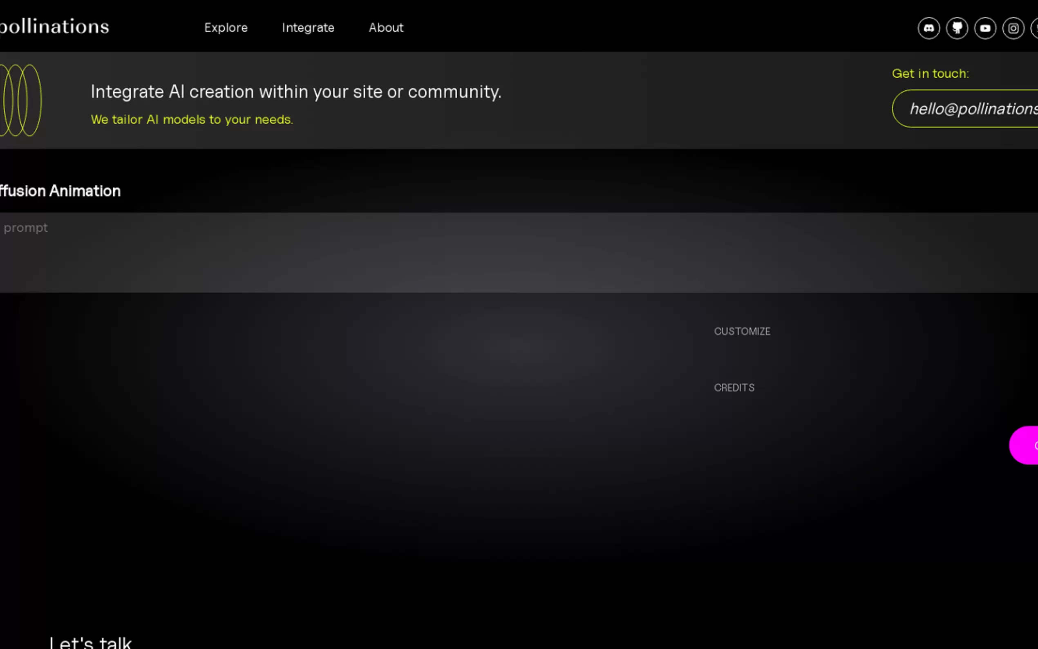Screen dimensions: 1038x649
Task: Go home via the pollinations logo
Action: pos(54,27)
